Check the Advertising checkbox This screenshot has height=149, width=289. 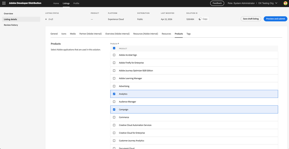[x=114, y=86]
